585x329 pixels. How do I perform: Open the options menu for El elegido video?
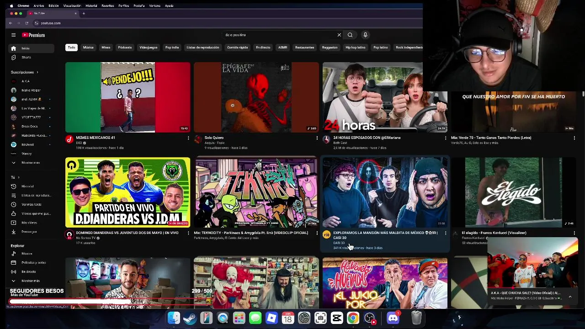pos(574,233)
